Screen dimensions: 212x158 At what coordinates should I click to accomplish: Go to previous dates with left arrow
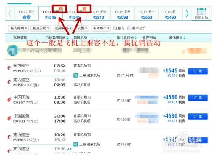click(10, 13)
